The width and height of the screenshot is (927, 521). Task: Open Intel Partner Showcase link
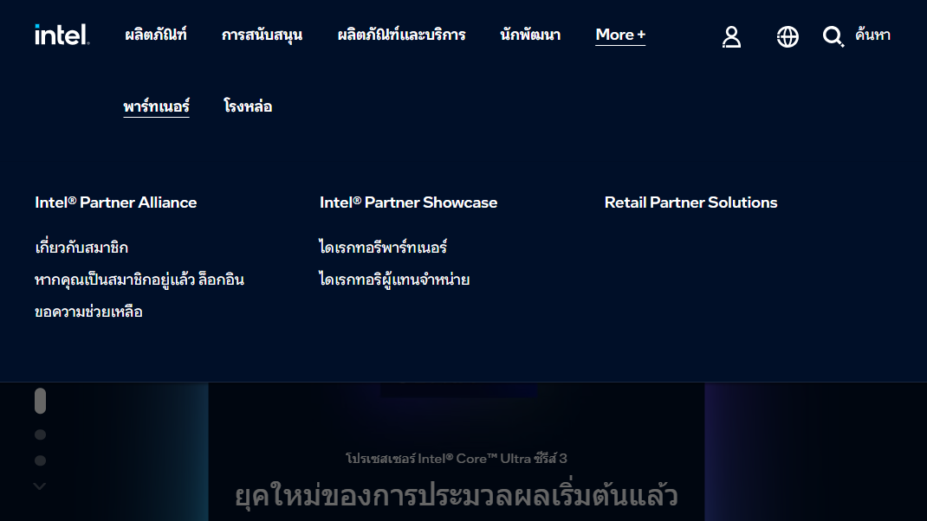[409, 203]
